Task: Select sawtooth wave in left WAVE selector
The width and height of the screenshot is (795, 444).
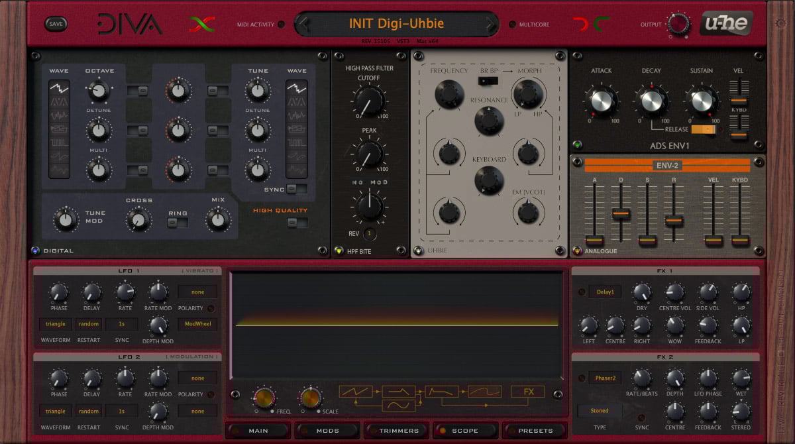Action: pyautogui.click(x=59, y=87)
